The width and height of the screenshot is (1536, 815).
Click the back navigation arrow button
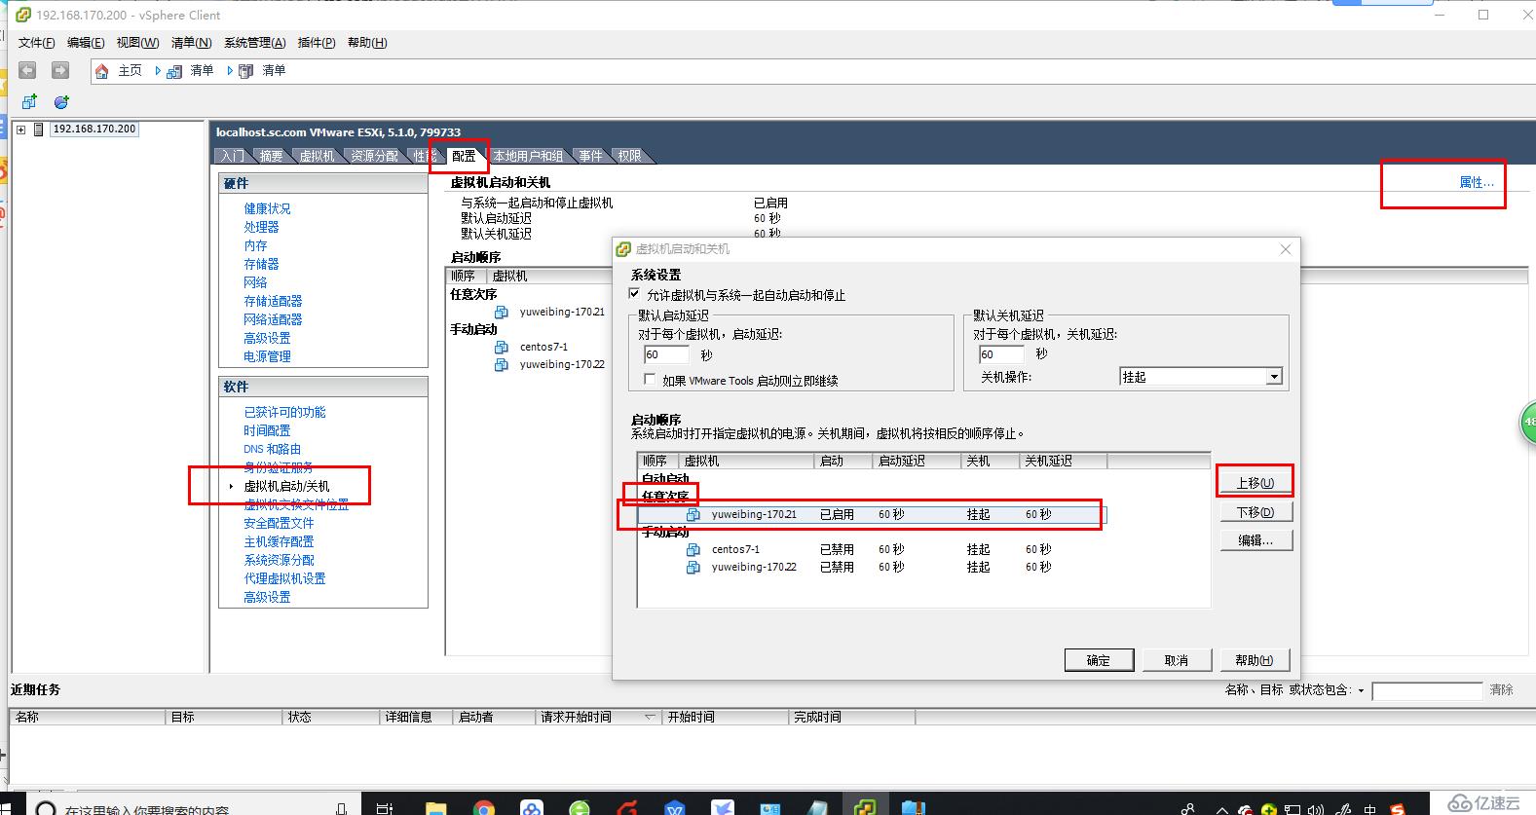tap(28, 70)
